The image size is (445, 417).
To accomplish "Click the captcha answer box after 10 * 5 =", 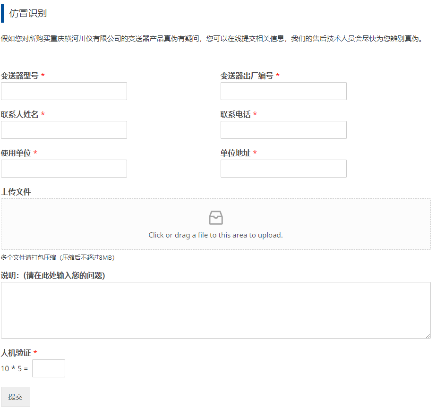I will [49, 368].
